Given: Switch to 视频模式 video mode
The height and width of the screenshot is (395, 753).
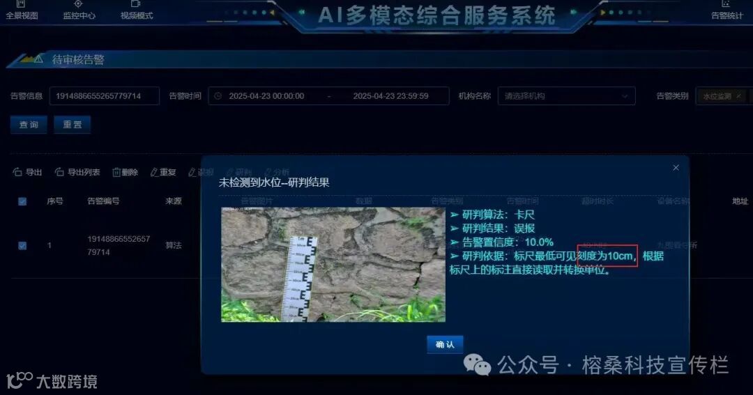Looking at the screenshot, I should pos(137,10).
